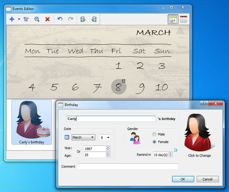Click the Redo arrow icon
Image resolution: width=229 pixels, height=192 pixels.
[x=71, y=19]
